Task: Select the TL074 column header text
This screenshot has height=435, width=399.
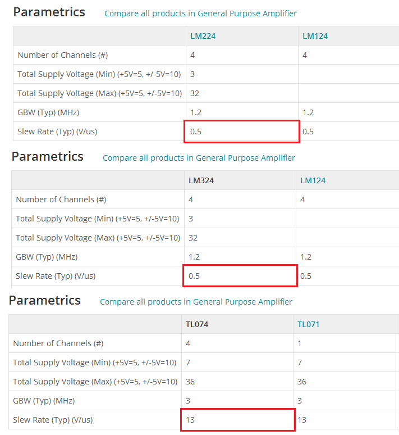Action: tap(197, 324)
